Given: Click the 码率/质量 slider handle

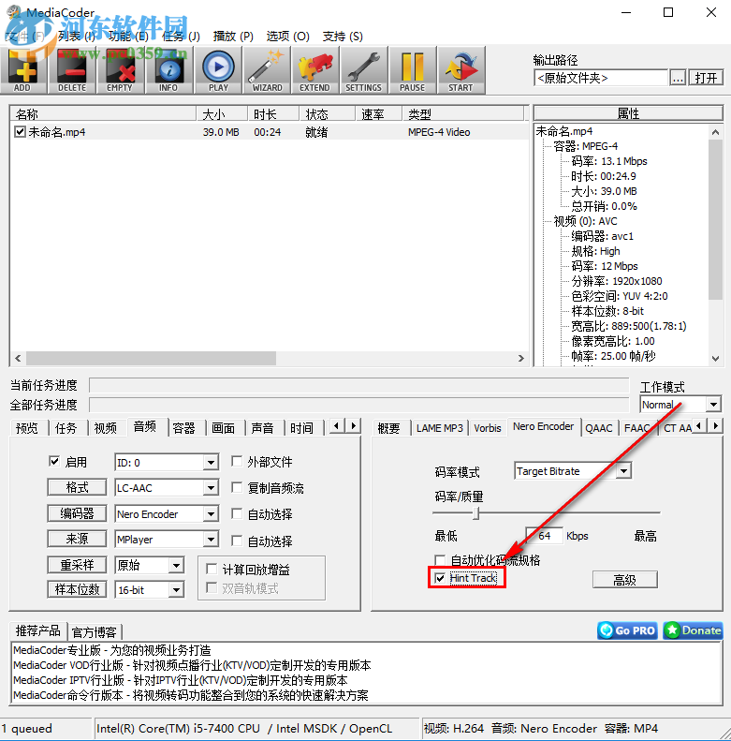Looking at the screenshot, I should click(x=476, y=512).
